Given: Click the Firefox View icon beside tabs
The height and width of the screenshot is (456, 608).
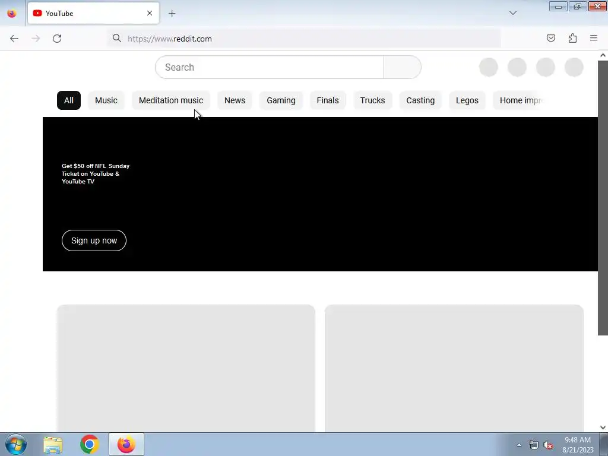Looking at the screenshot, I should point(12,13).
